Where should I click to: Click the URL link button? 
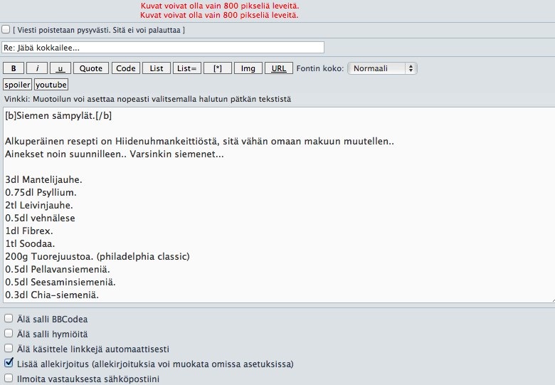278,68
